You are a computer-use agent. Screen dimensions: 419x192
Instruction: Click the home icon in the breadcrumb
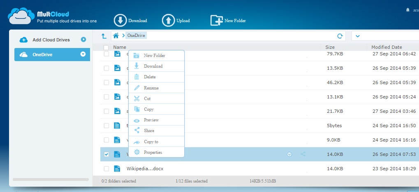tap(116, 35)
